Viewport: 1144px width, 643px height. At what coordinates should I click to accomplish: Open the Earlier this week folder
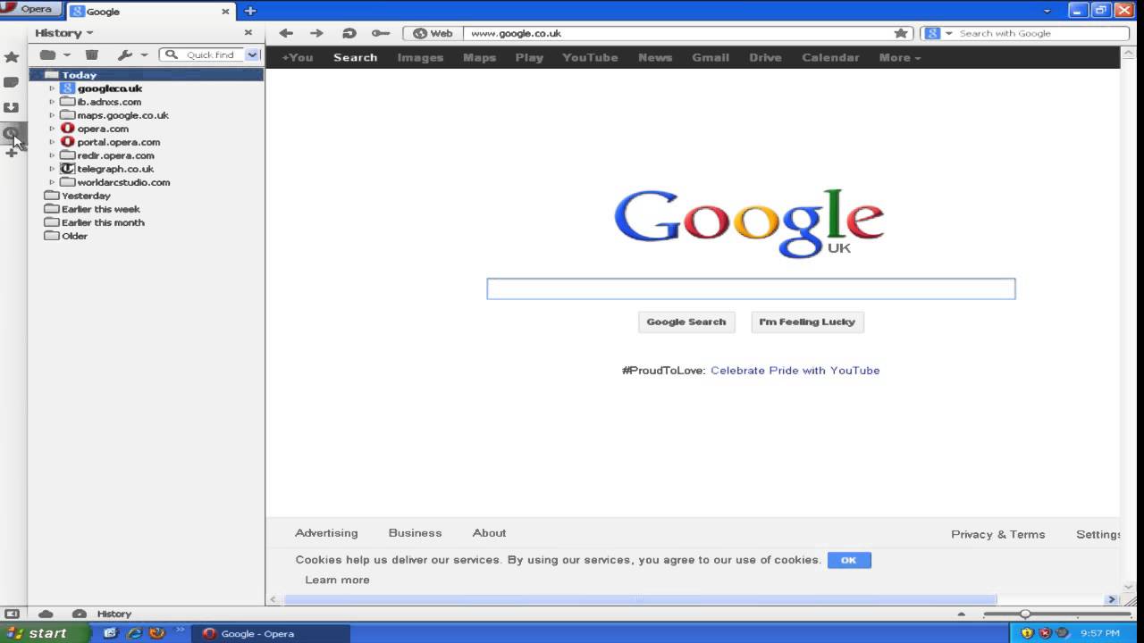tap(100, 209)
